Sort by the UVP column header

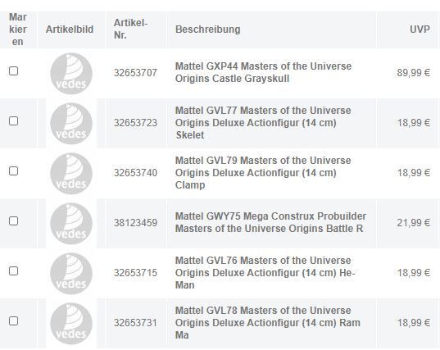(420, 30)
